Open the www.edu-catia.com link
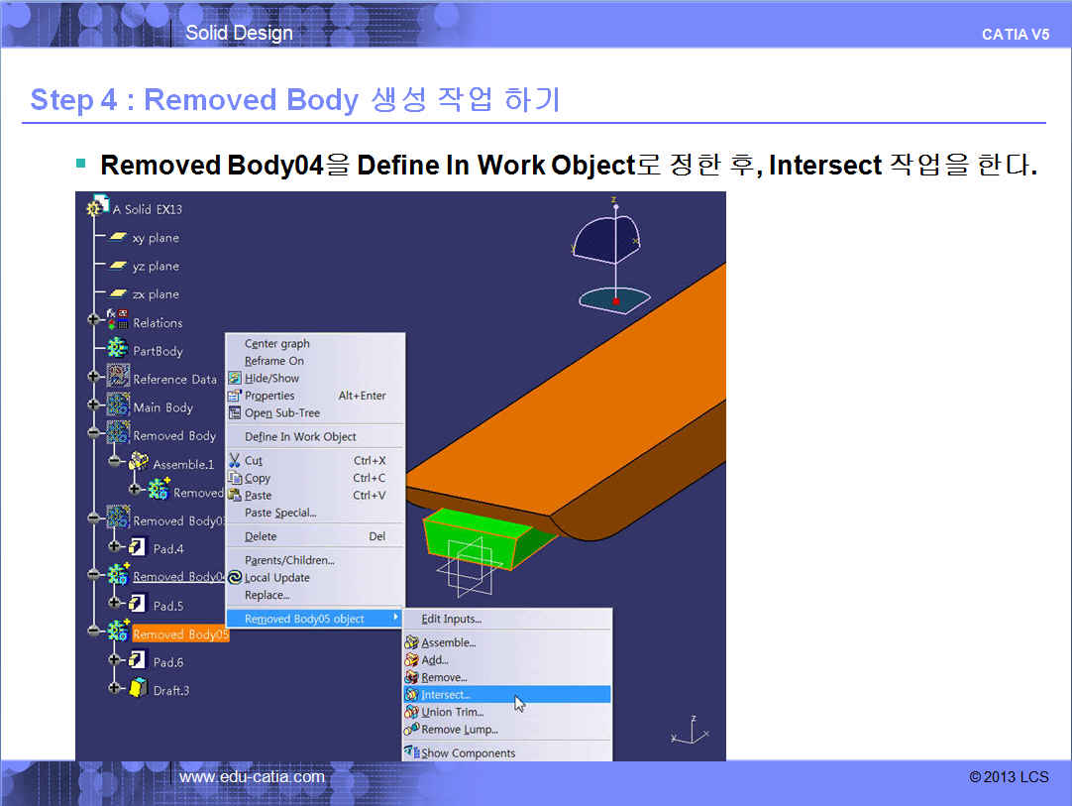The height and width of the screenshot is (806, 1072). click(252, 777)
